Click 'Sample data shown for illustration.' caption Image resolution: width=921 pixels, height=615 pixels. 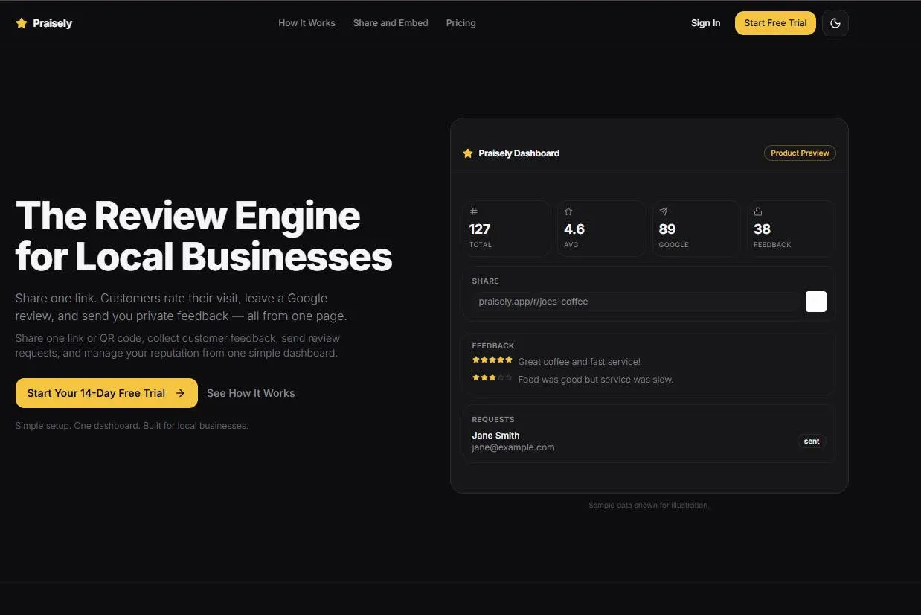click(649, 506)
